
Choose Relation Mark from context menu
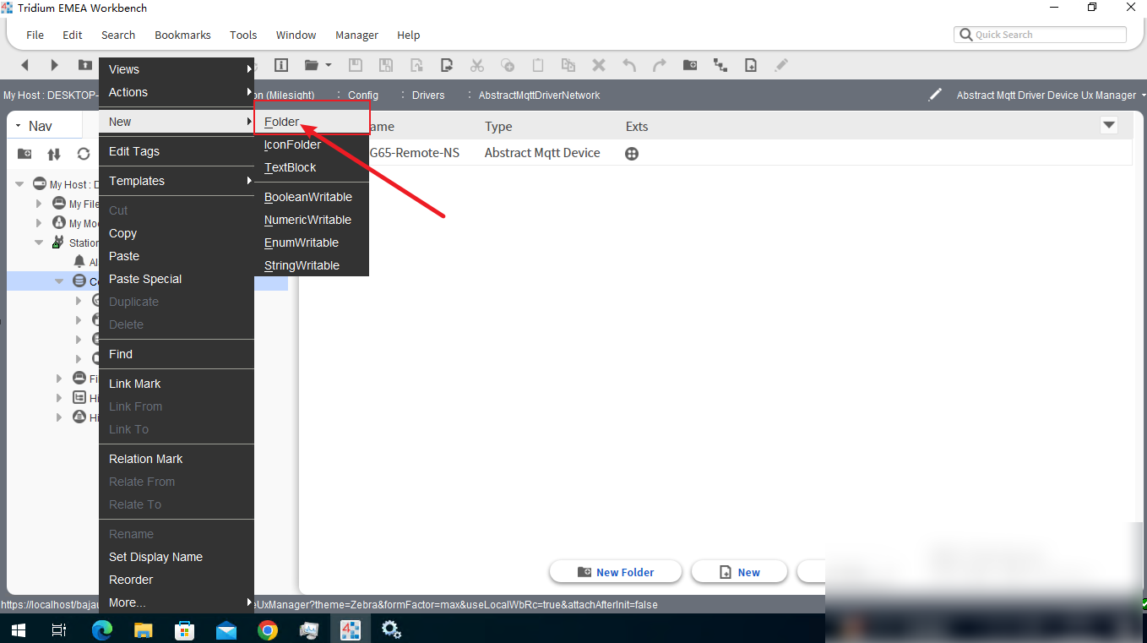point(177,459)
